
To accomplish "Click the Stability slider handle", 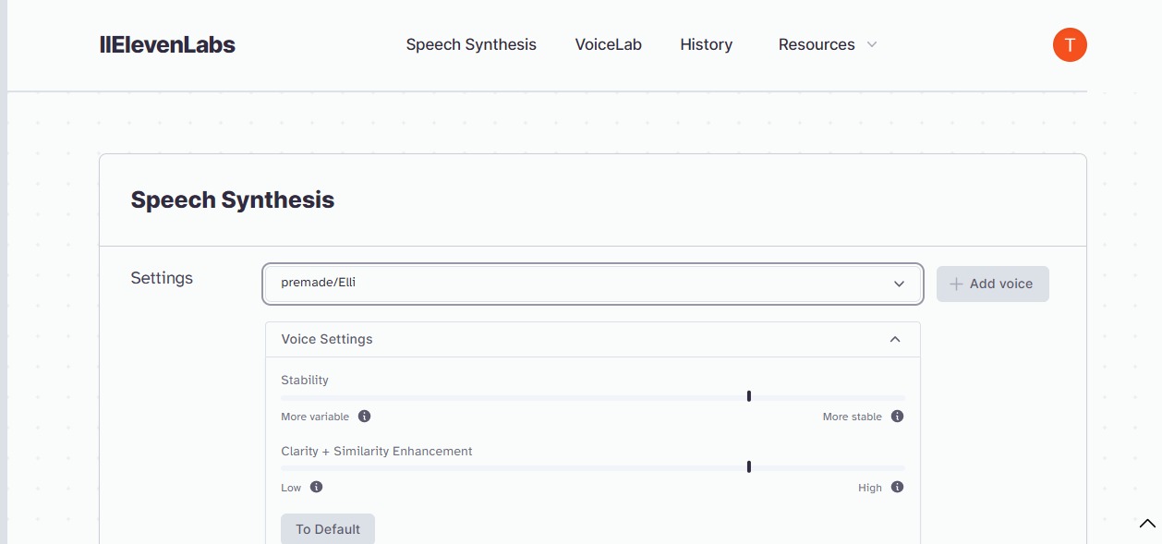I will coord(748,396).
